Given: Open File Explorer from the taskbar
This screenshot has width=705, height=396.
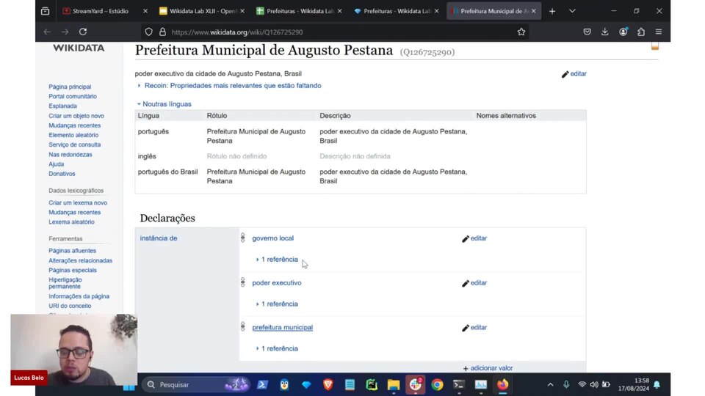Looking at the screenshot, I should [x=394, y=385].
